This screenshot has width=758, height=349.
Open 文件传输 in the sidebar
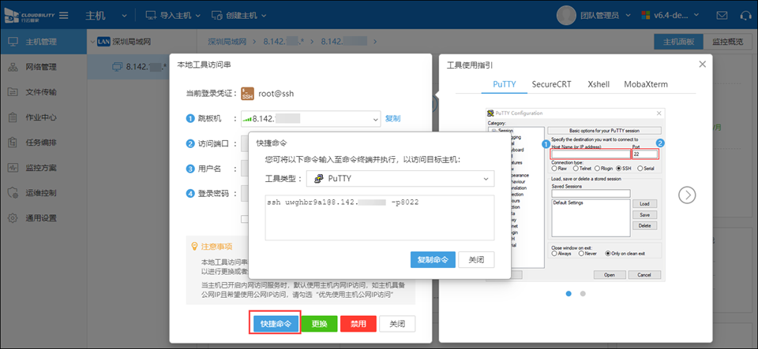pos(41,92)
